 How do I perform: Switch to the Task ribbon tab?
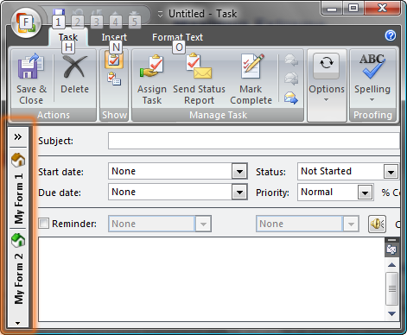pyautogui.click(x=68, y=37)
